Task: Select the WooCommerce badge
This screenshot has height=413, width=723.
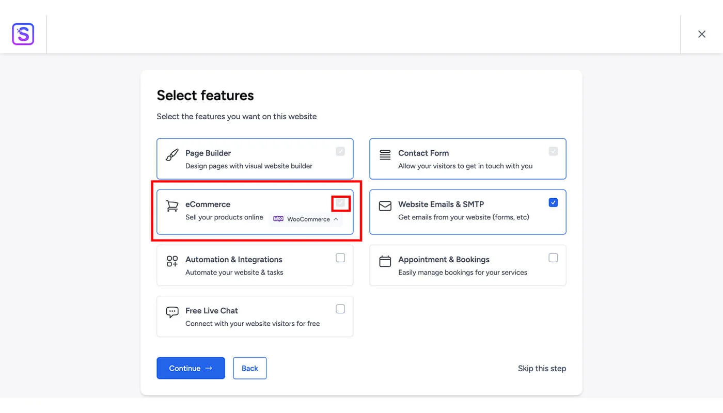Action: [304, 219]
